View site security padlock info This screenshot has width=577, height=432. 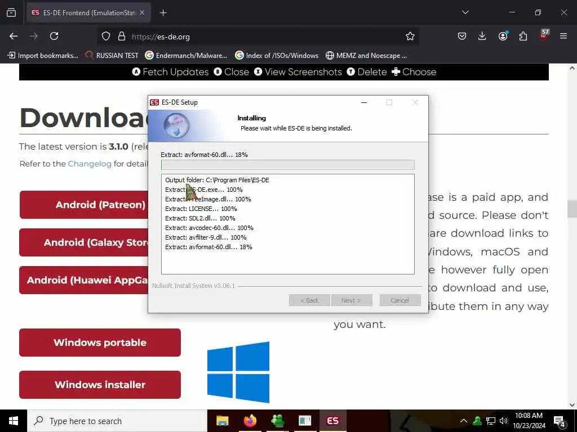click(122, 37)
